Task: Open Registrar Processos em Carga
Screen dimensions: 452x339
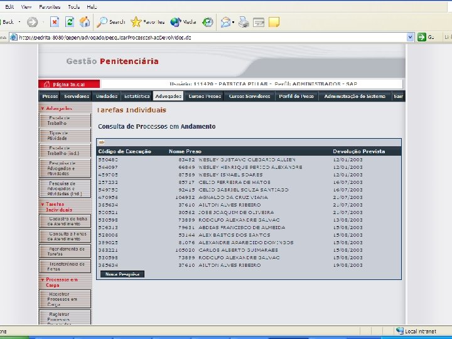Action: (65, 299)
